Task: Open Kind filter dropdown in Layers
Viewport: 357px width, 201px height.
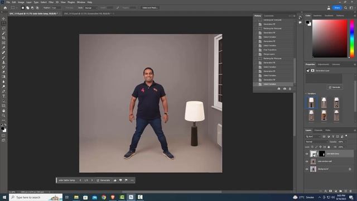Action: (313, 136)
